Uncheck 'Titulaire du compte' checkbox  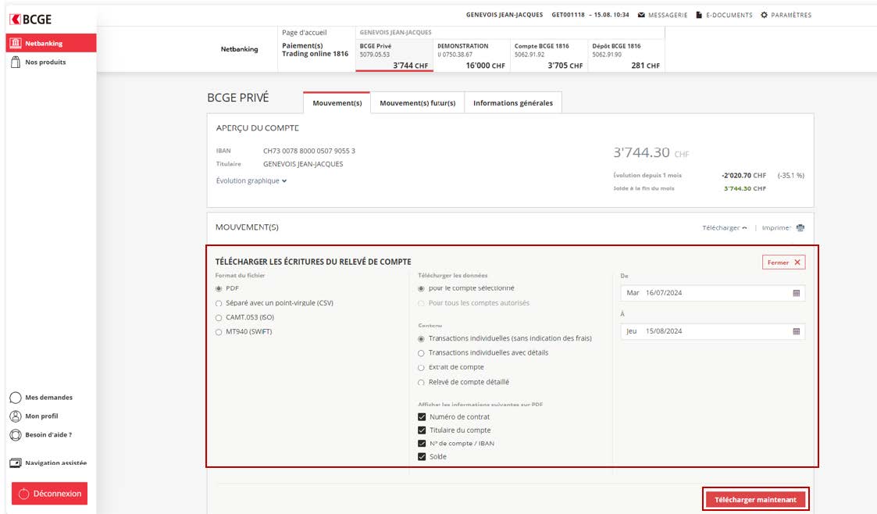[422, 430]
